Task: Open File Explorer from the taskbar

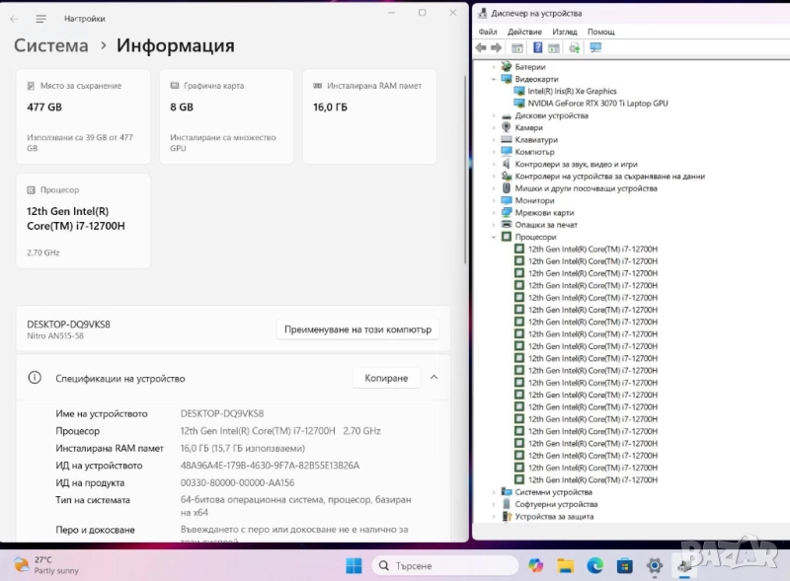Action: [x=565, y=565]
